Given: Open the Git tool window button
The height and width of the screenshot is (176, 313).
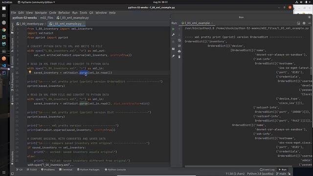Looking at the screenshot, I should click(x=20, y=170).
